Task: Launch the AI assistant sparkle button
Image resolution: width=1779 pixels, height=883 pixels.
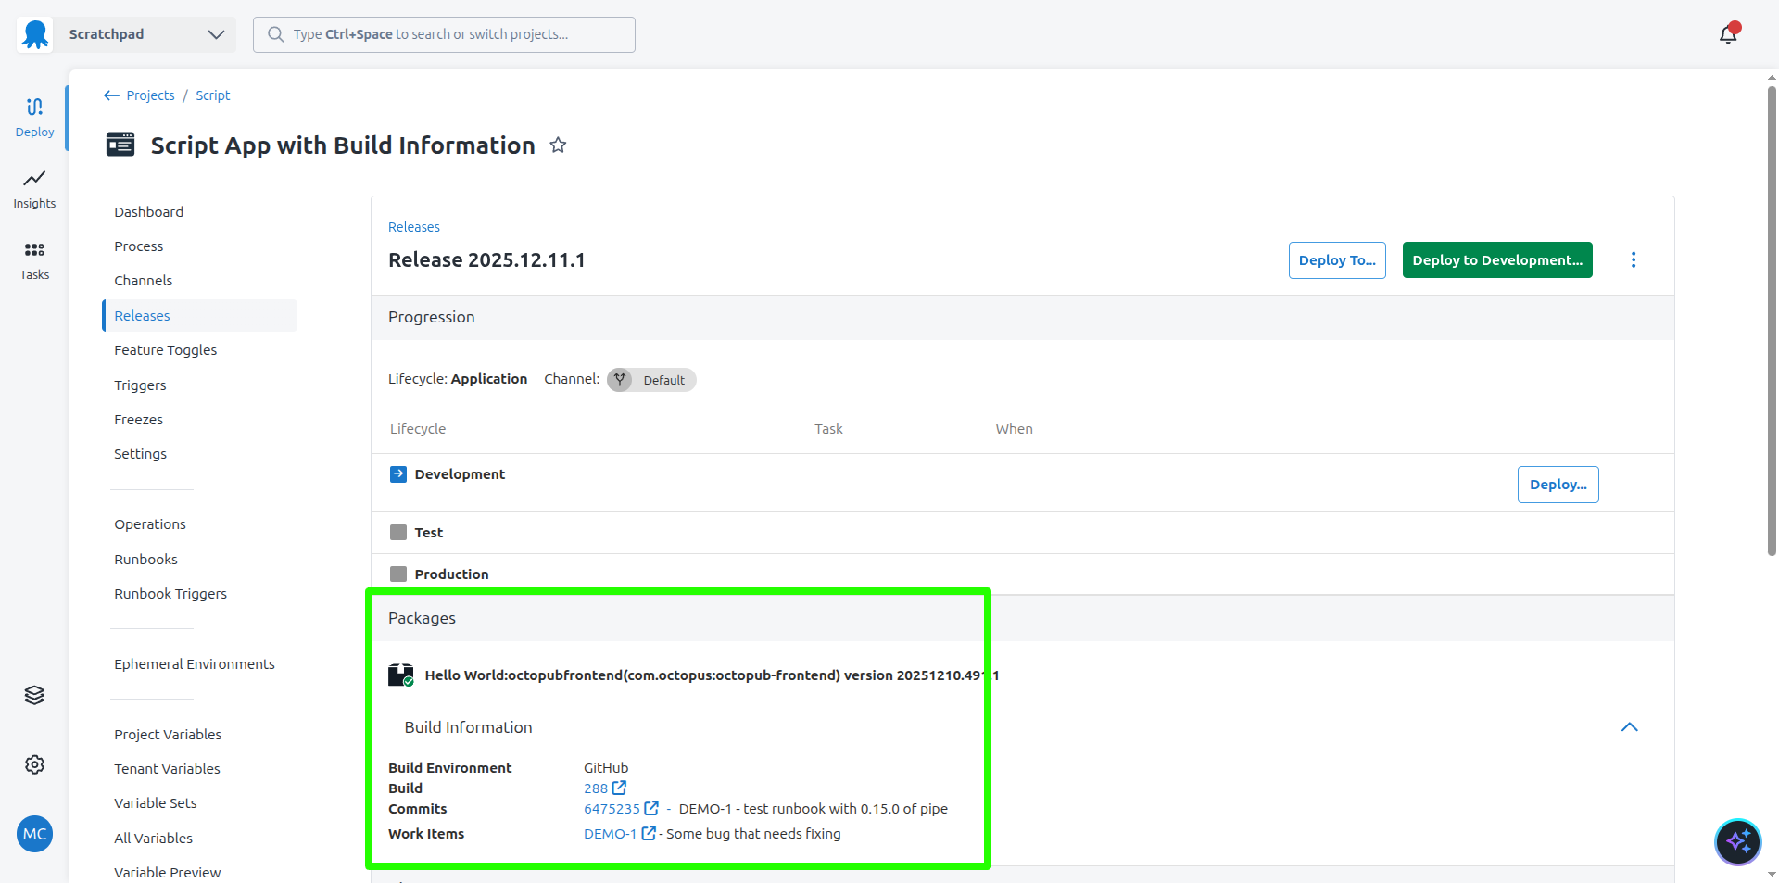Action: tap(1737, 841)
